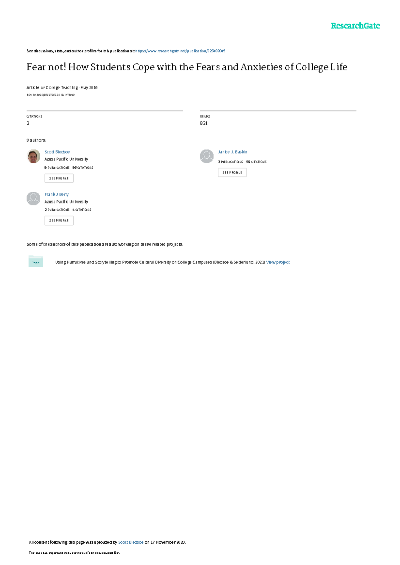The height and width of the screenshot is (565, 400).
Task: Click Frank J Berry avatar icon
Action: pos(33,198)
